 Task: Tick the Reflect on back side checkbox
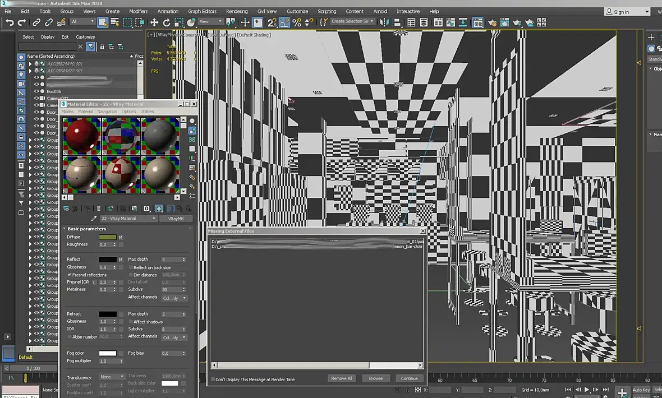[x=131, y=267]
